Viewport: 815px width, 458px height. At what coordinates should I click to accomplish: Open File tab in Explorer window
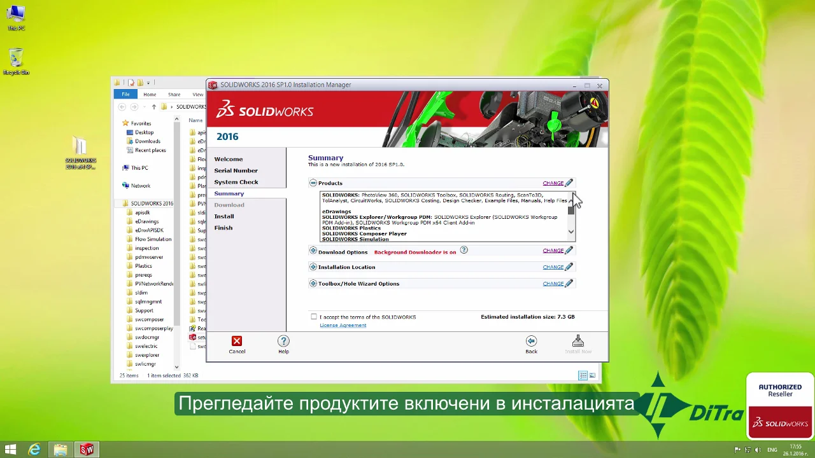point(125,94)
